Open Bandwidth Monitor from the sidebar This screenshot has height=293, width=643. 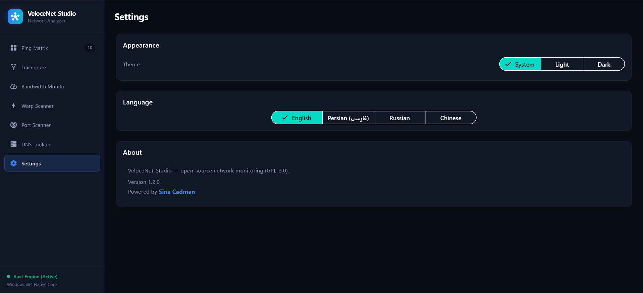[52, 86]
